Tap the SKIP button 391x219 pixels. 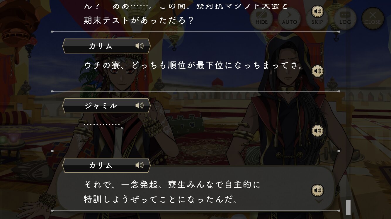click(x=317, y=20)
